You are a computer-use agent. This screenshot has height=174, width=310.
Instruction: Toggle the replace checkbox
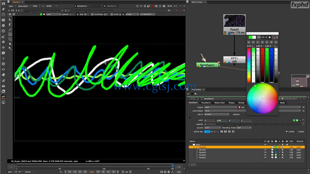[x=231, y=114]
